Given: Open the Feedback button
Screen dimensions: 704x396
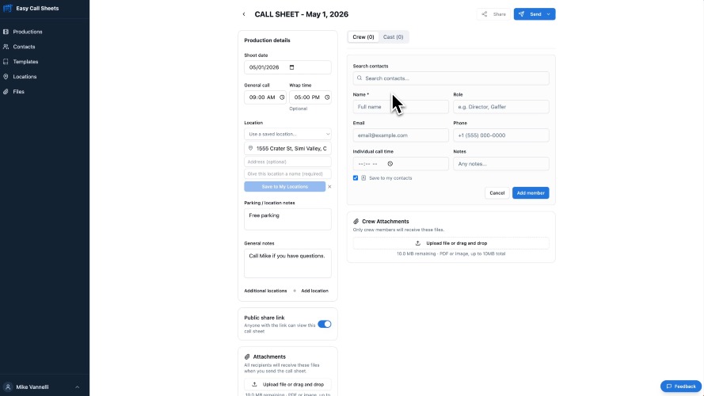Looking at the screenshot, I should [x=681, y=386].
